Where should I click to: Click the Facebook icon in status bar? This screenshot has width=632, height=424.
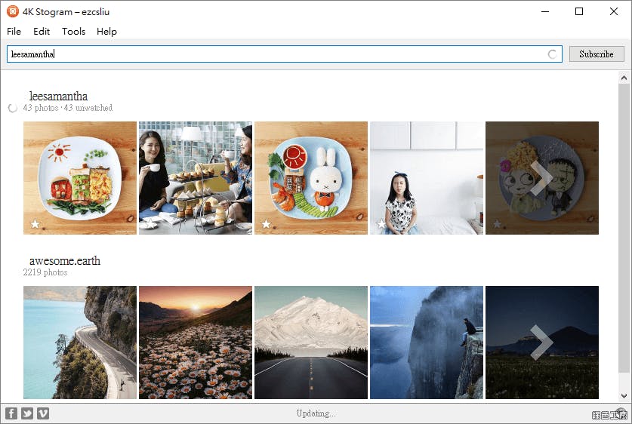(11, 413)
